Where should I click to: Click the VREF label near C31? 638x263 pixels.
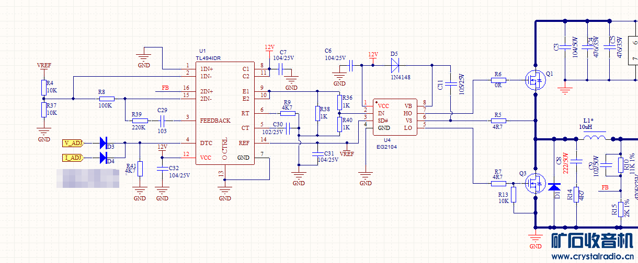347,154
